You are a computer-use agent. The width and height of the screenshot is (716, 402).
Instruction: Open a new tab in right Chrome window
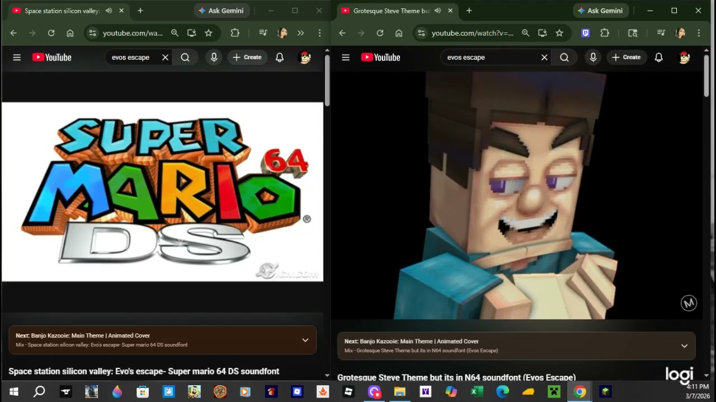click(469, 11)
